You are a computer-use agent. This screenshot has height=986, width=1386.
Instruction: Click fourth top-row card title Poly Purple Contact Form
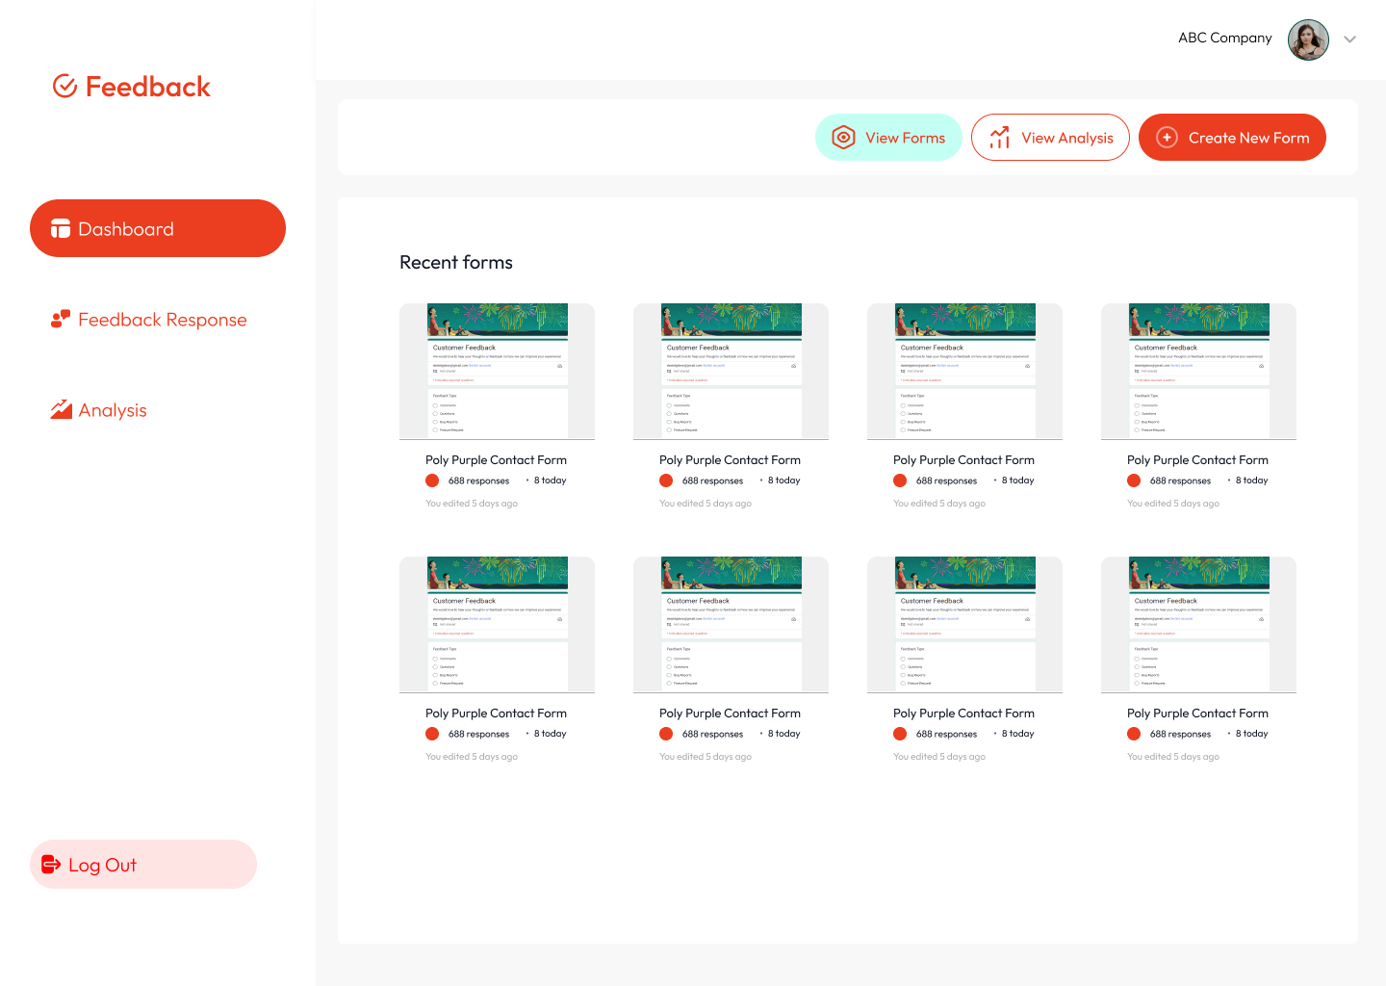point(1197,460)
